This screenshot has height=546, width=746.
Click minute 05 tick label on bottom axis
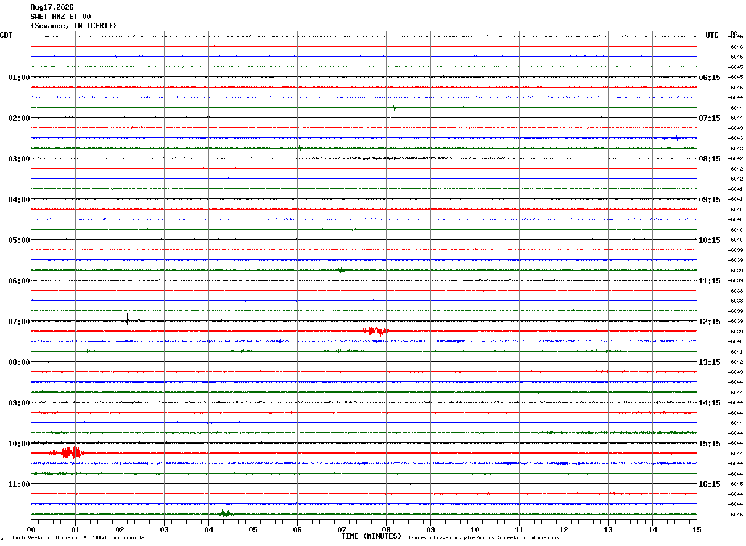coord(253,529)
